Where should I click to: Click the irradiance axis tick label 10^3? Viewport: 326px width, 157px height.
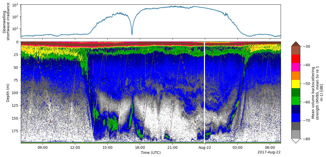click(16, 5)
